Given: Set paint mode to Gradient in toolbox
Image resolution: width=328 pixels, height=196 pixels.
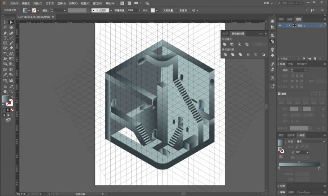Looking at the screenshot, I should pyautogui.click(x=8, y=110).
